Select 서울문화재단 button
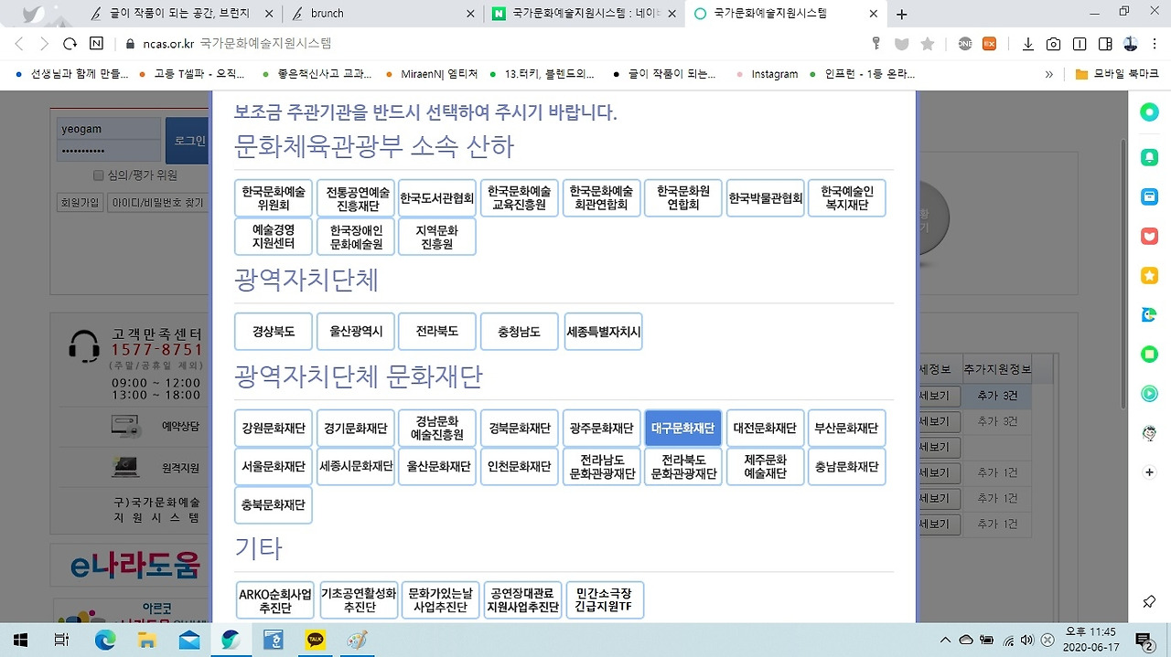Image resolution: width=1171 pixels, height=657 pixels. click(x=274, y=466)
